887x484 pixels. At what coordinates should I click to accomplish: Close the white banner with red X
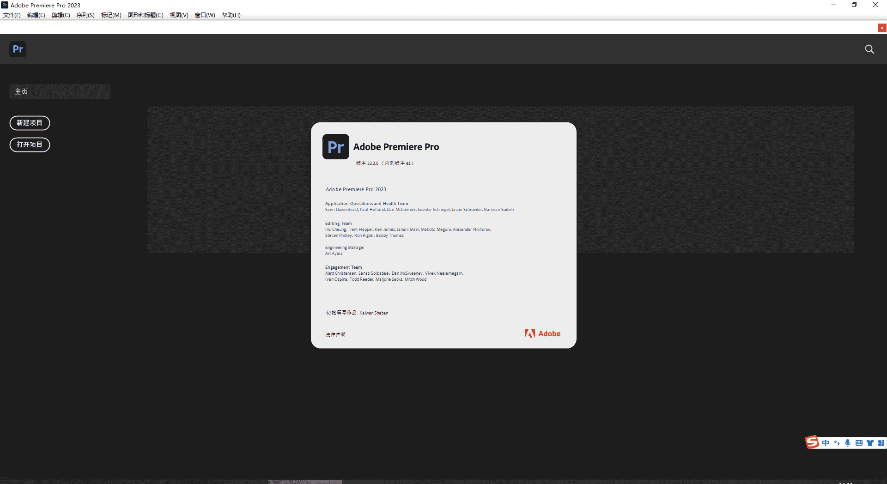[882, 28]
